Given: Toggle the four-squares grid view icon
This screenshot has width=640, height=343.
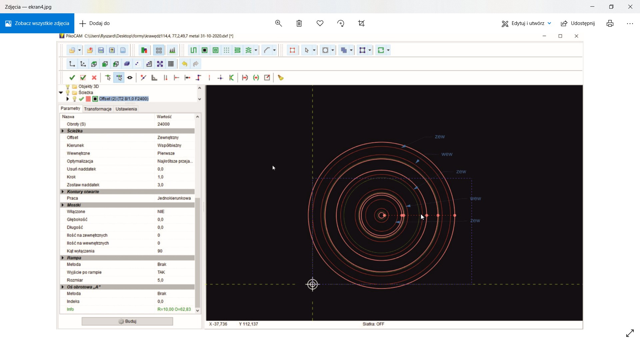Looking at the screenshot, I should point(159,51).
